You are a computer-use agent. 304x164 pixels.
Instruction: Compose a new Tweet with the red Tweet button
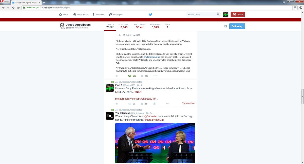[x=238, y=15]
